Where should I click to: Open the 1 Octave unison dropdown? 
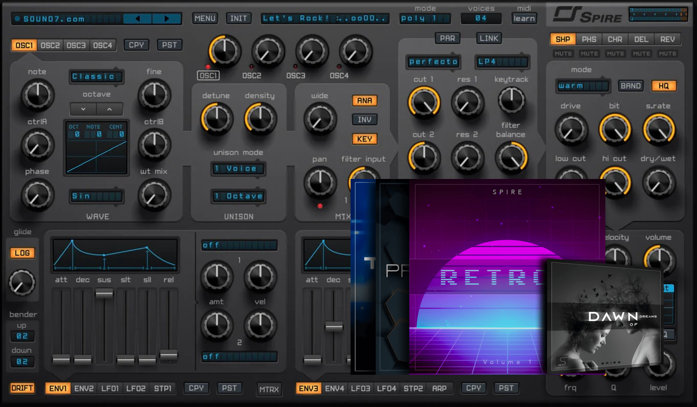[238, 196]
